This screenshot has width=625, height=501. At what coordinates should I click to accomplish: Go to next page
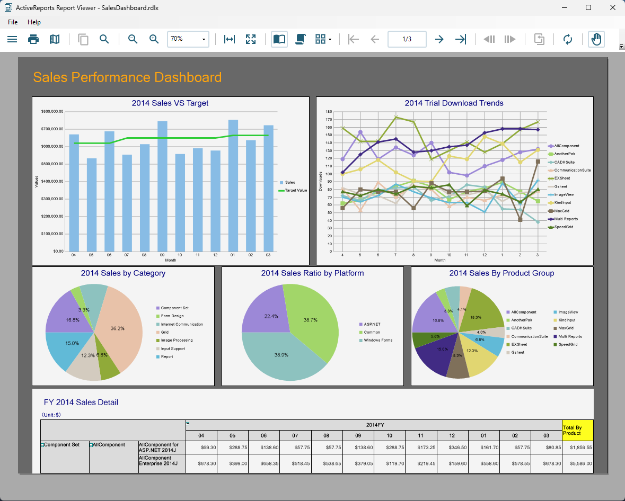pos(439,39)
